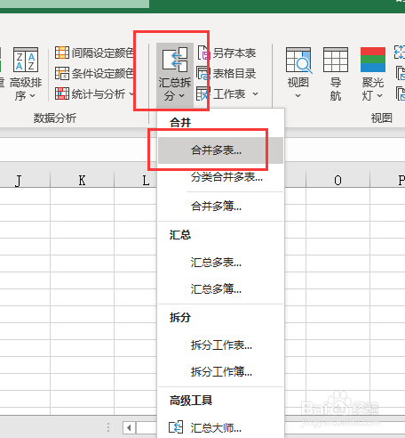The image size is (405, 438).
Task: Choose 拆分工作簿... menu entry
Action: pyautogui.click(x=220, y=371)
